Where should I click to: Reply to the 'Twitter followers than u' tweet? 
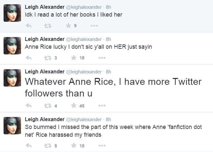pos(28,105)
